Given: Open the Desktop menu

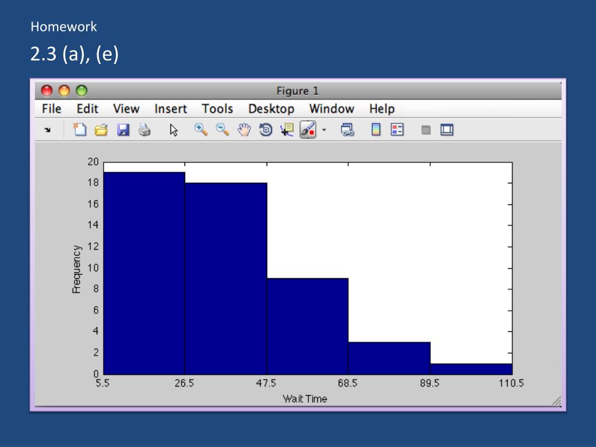Looking at the screenshot, I should point(271,109).
